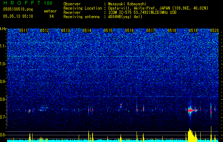
Task: Click the date stamp 05.05.13 05:10
Action: tap(18, 16)
